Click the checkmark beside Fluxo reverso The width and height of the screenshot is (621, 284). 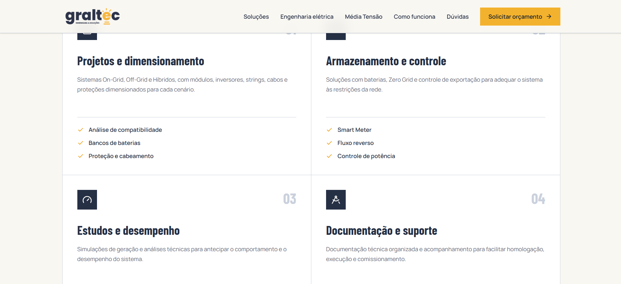tap(329, 143)
